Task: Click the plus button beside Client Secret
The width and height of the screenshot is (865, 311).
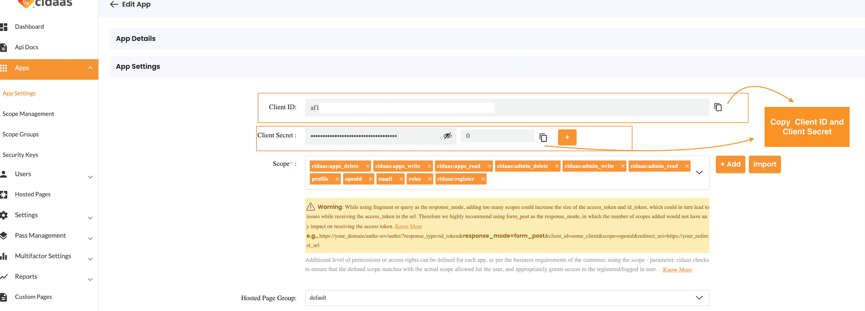Action: [x=567, y=137]
